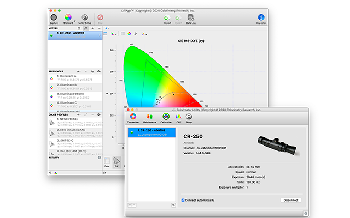The height and width of the screenshot is (218, 350).
Task: Click the Export icon
Action: pyautogui.click(x=178, y=18)
